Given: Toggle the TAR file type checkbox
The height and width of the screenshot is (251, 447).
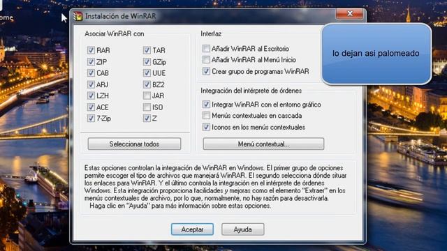Looking at the screenshot, I should tap(147, 50).
